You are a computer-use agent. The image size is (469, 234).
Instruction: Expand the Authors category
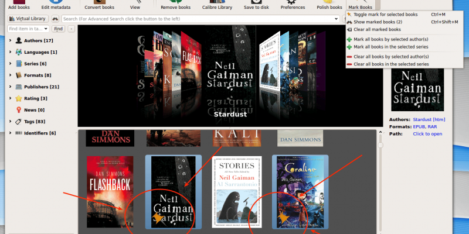pyautogui.click(x=10, y=40)
